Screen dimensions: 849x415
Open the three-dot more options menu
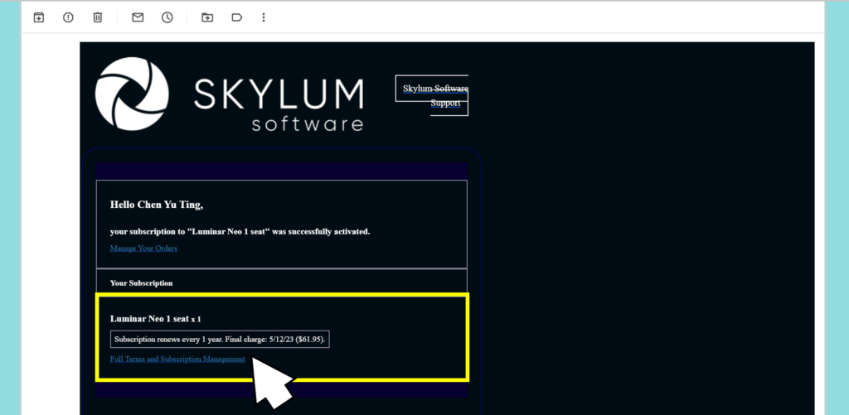click(x=264, y=18)
